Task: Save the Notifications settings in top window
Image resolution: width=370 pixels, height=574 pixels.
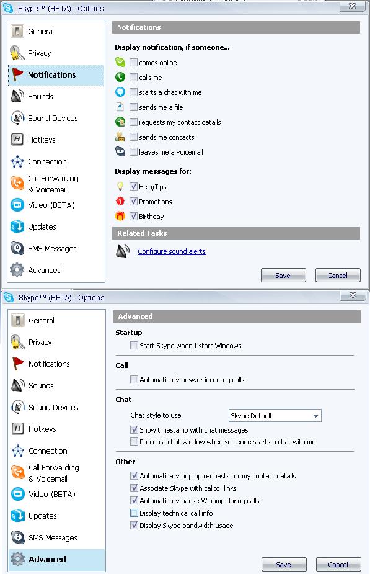Action: pos(283,276)
